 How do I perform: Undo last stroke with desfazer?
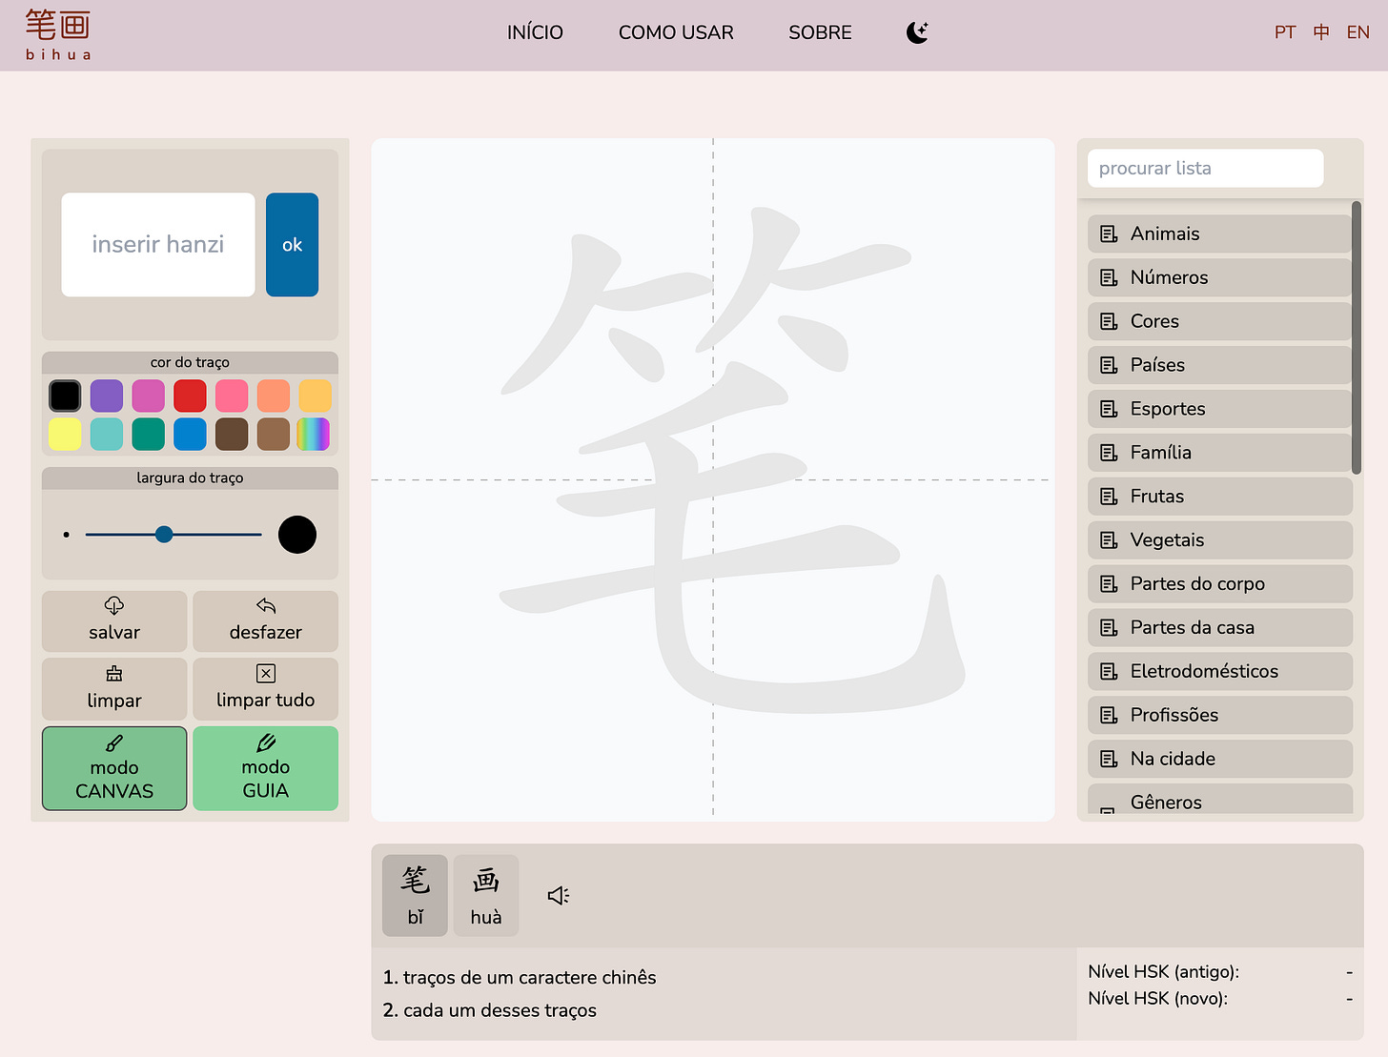(265, 621)
